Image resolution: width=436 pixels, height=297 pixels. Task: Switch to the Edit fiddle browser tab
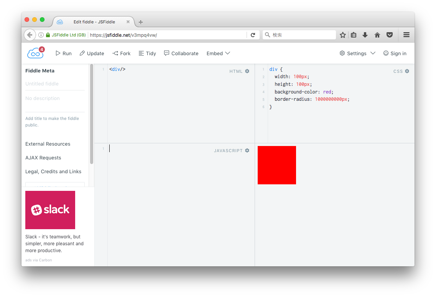pos(94,22)
